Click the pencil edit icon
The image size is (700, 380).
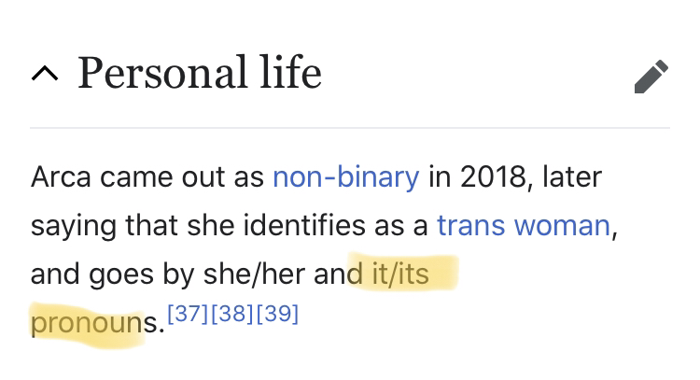(x=651, y=77)
